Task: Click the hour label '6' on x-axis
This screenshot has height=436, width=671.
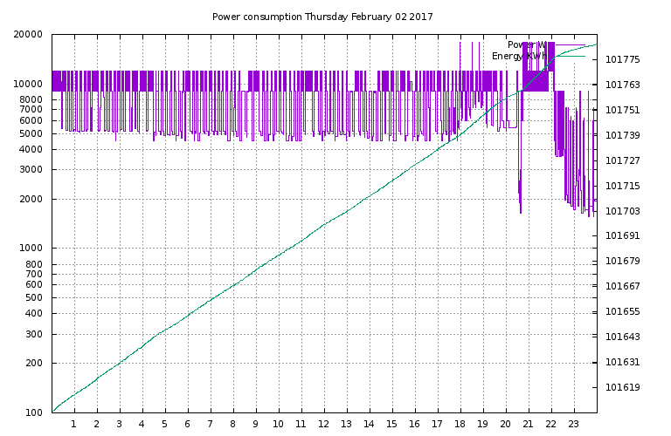Action: click(x=188, y=424)
